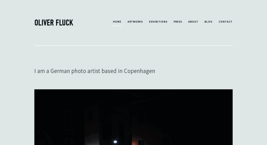Click the word German in the headline

(60, 71)
